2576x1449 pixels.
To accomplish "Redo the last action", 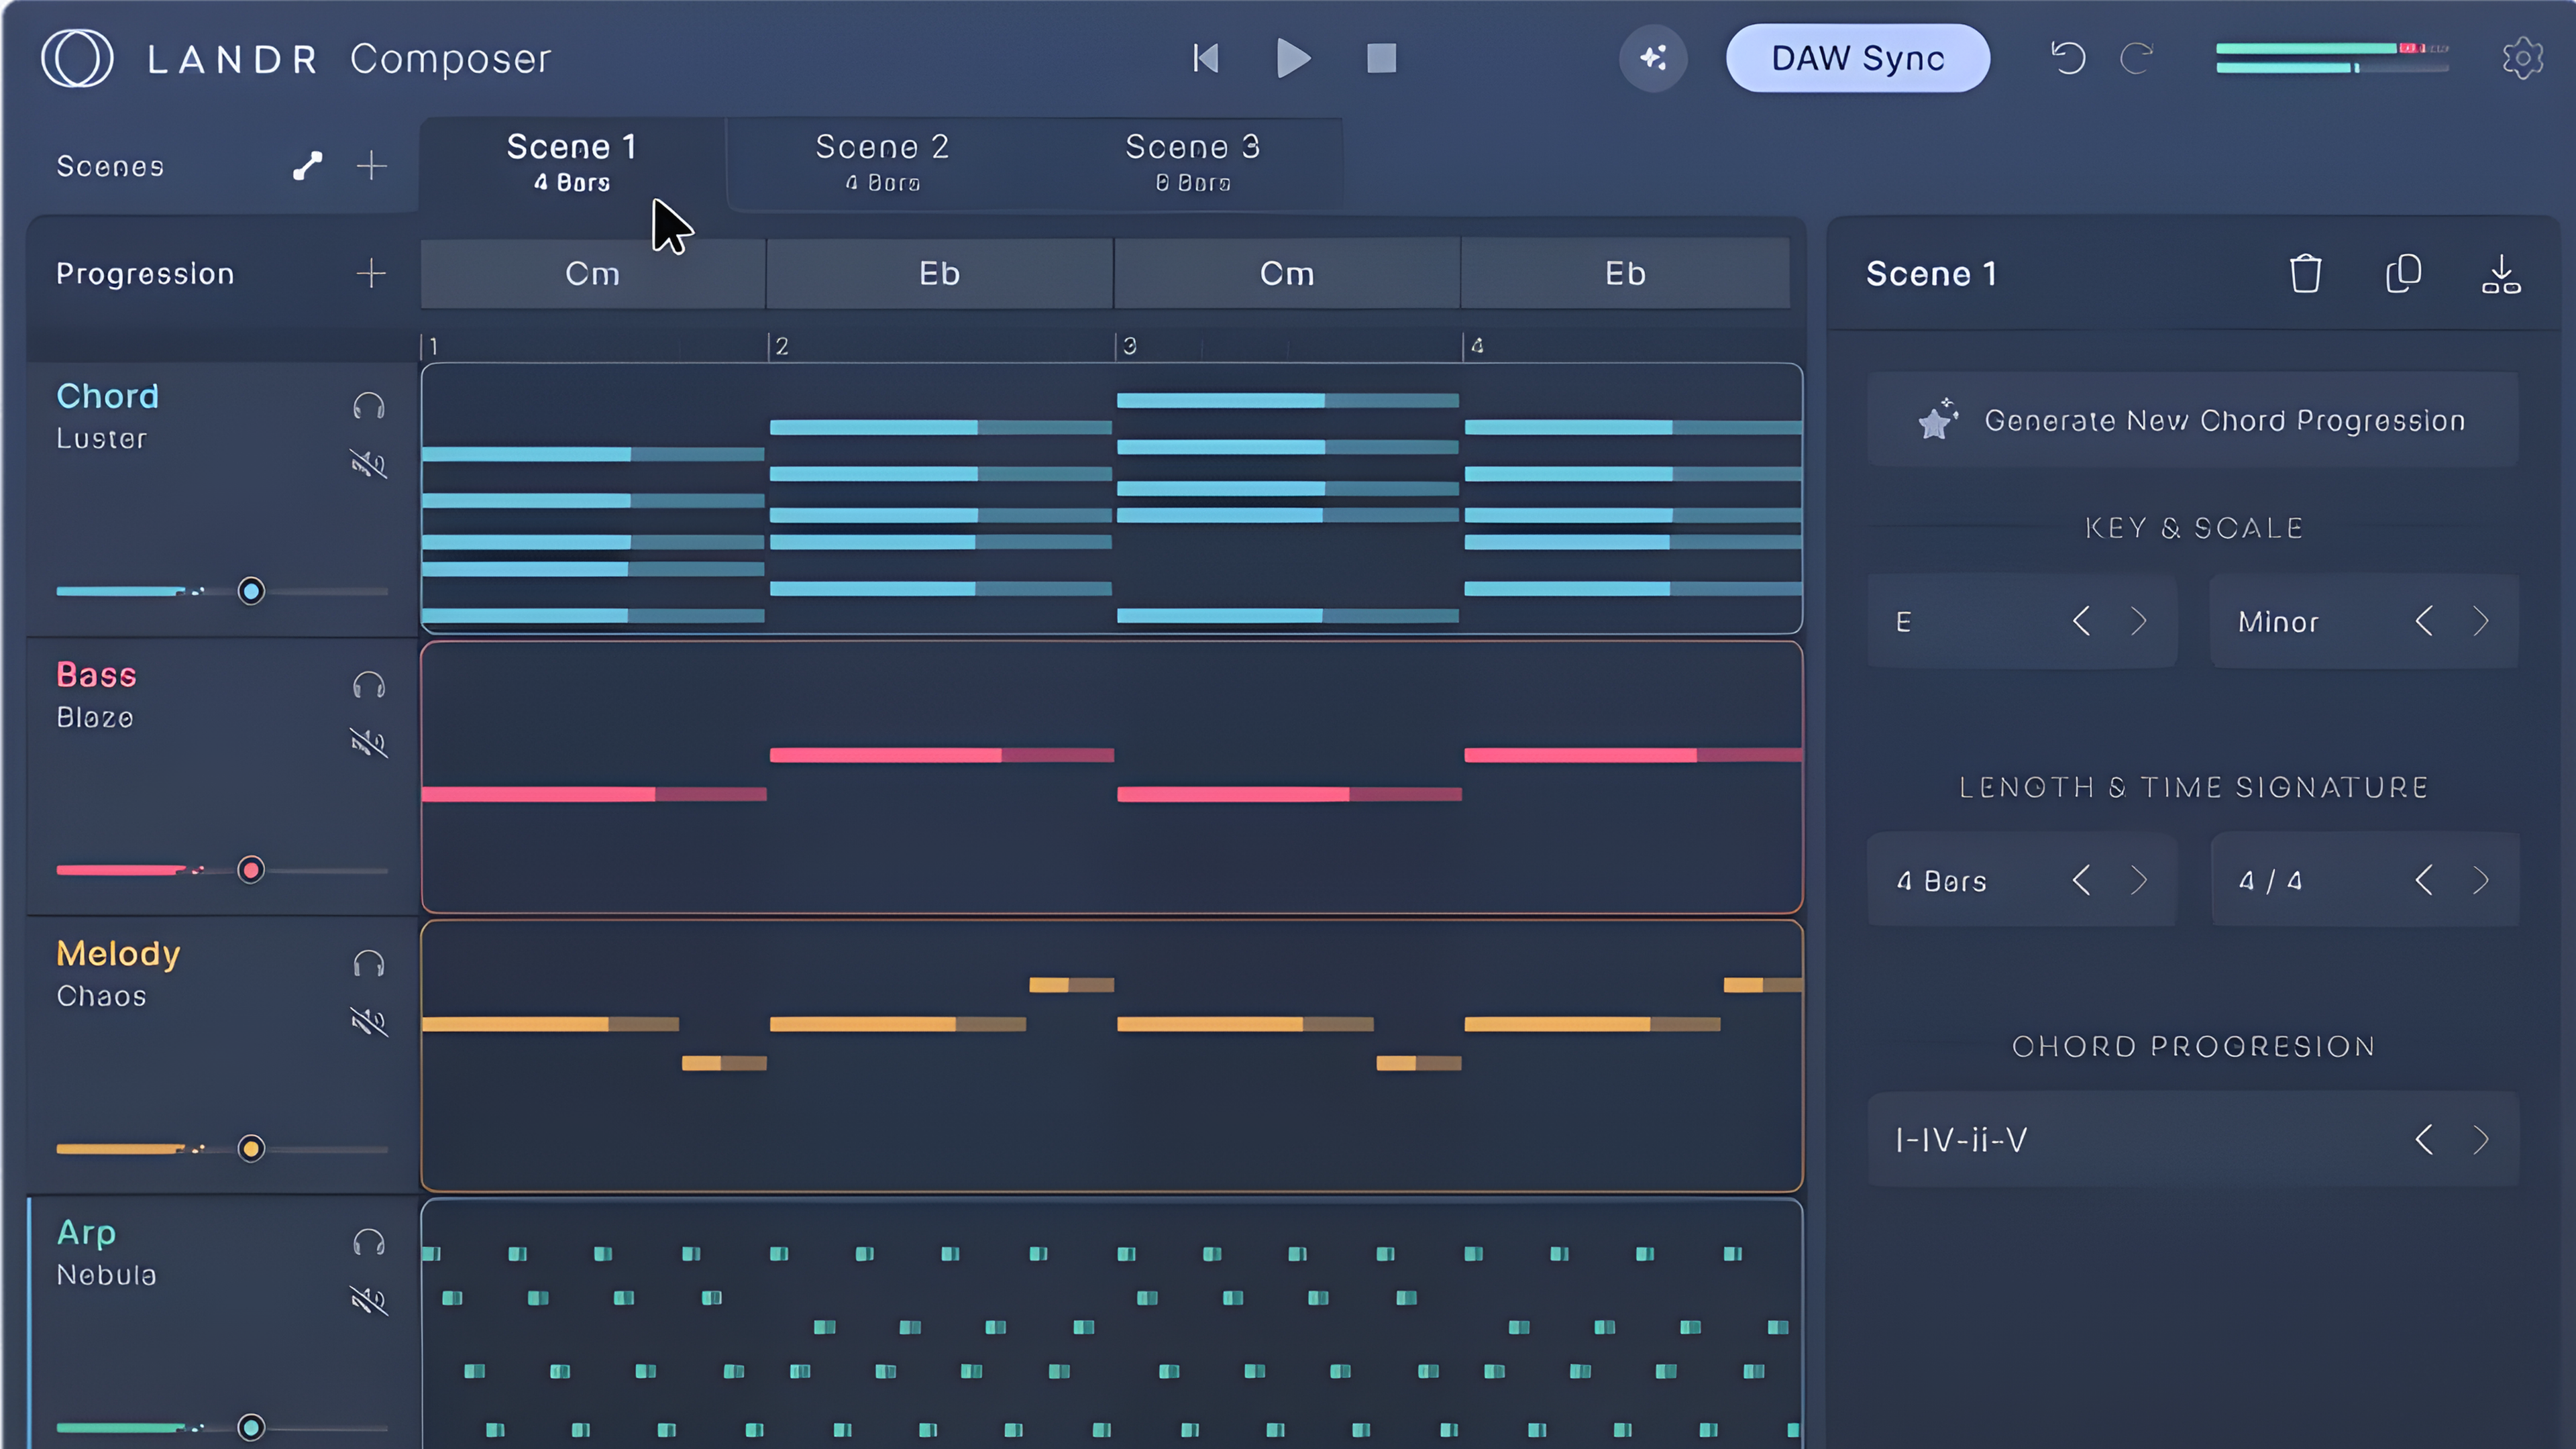I will pos(2136,58).
